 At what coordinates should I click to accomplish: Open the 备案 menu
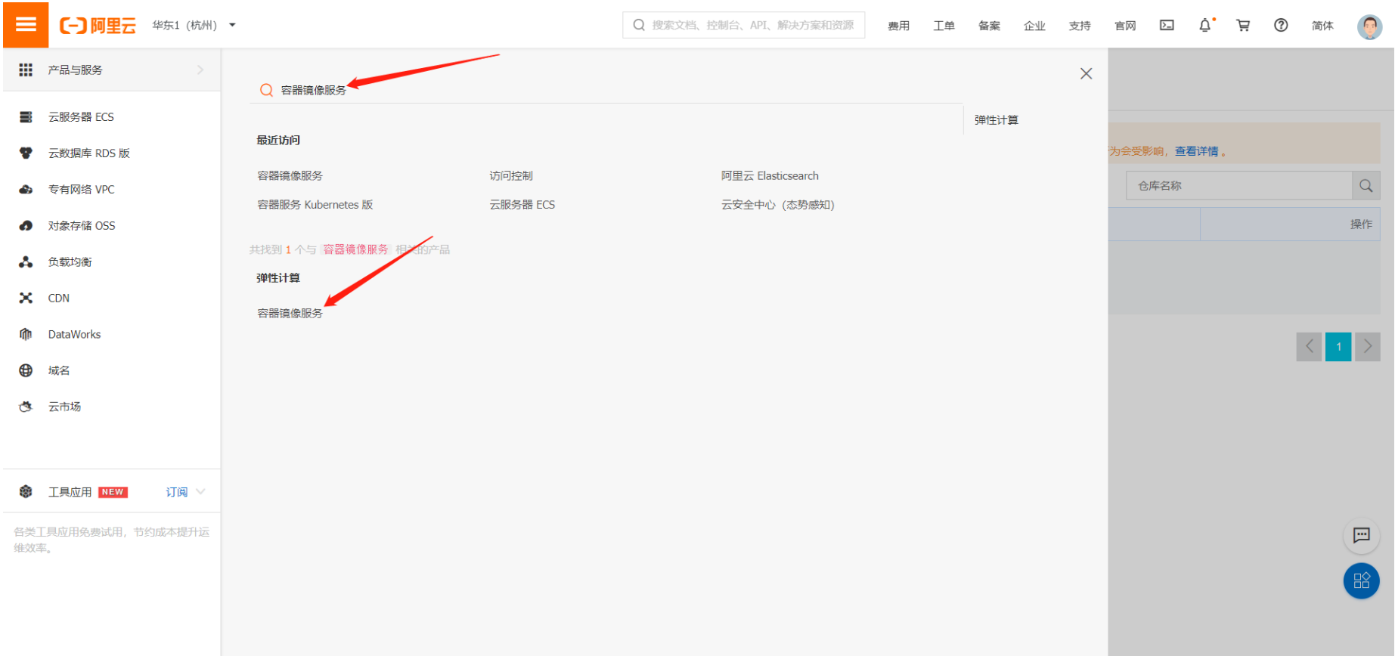pos(989,26)
